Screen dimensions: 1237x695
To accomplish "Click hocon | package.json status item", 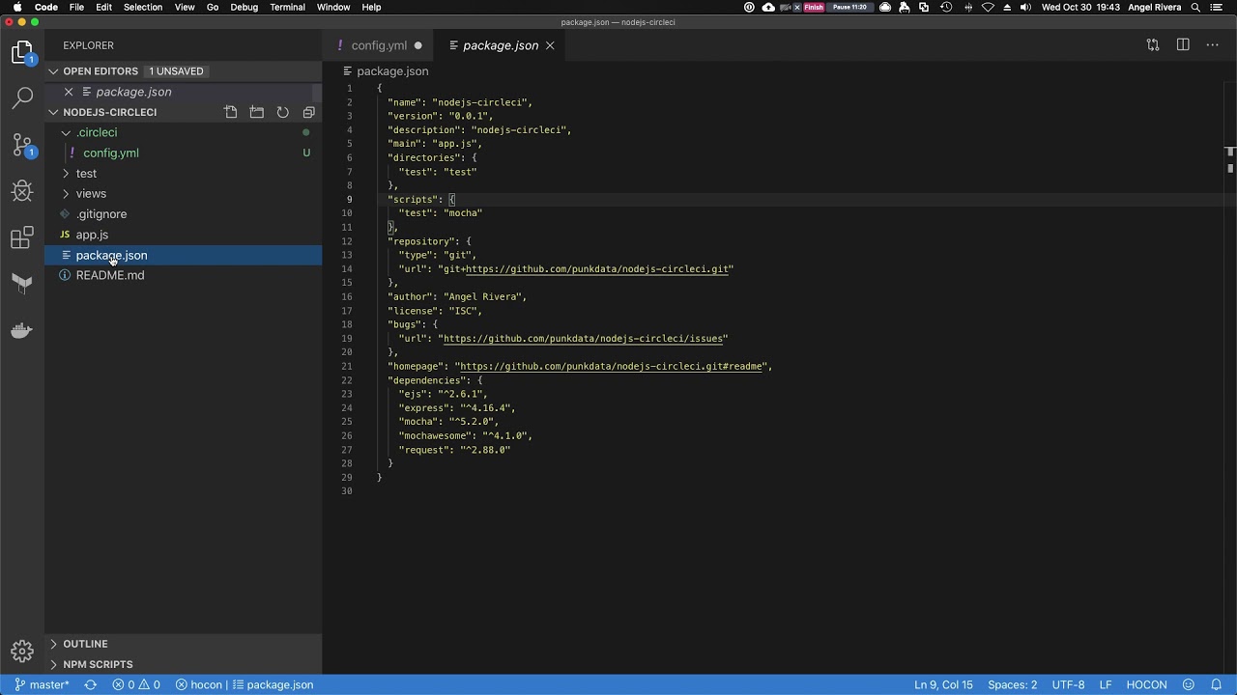I will pyautogui.click(x=245, y=684).
